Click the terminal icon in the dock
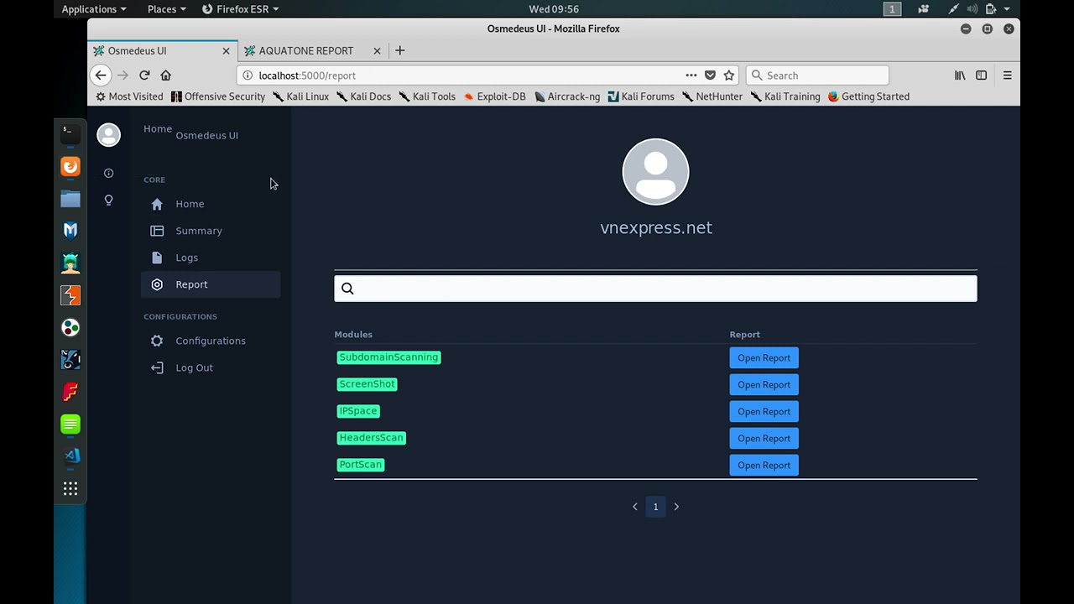This screenshot has width=1074, height=604. tap(70, 133)
